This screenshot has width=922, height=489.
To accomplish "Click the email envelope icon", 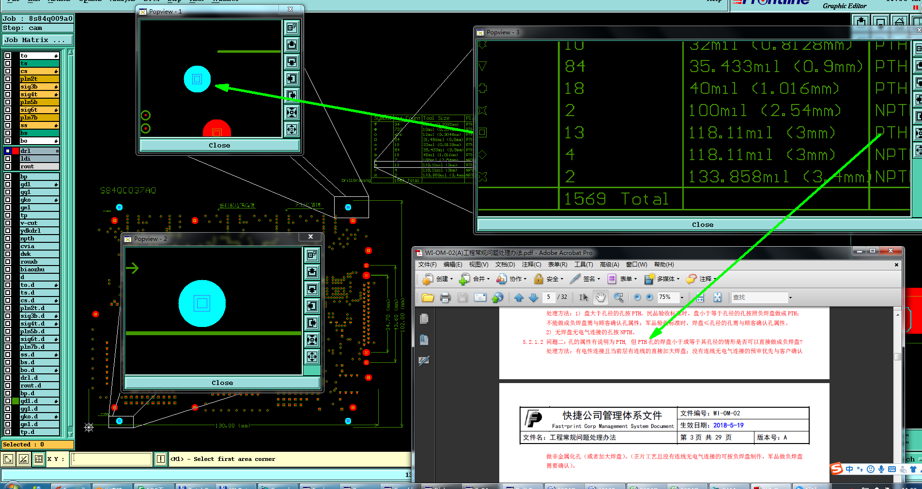I will (x=480, y=297).
